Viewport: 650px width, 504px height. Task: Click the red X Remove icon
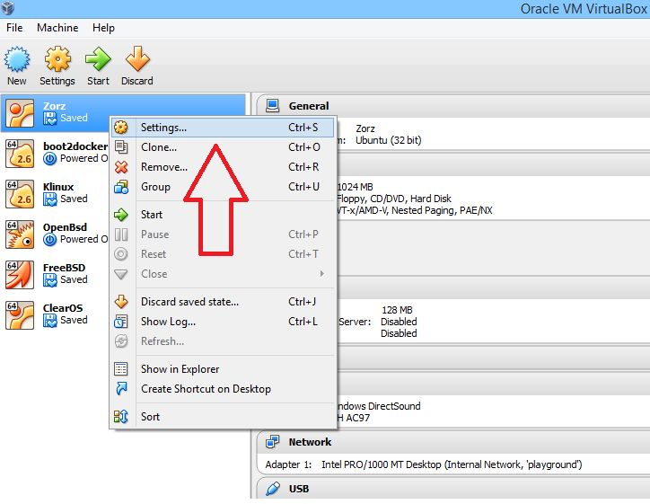[x=121, y=167]
